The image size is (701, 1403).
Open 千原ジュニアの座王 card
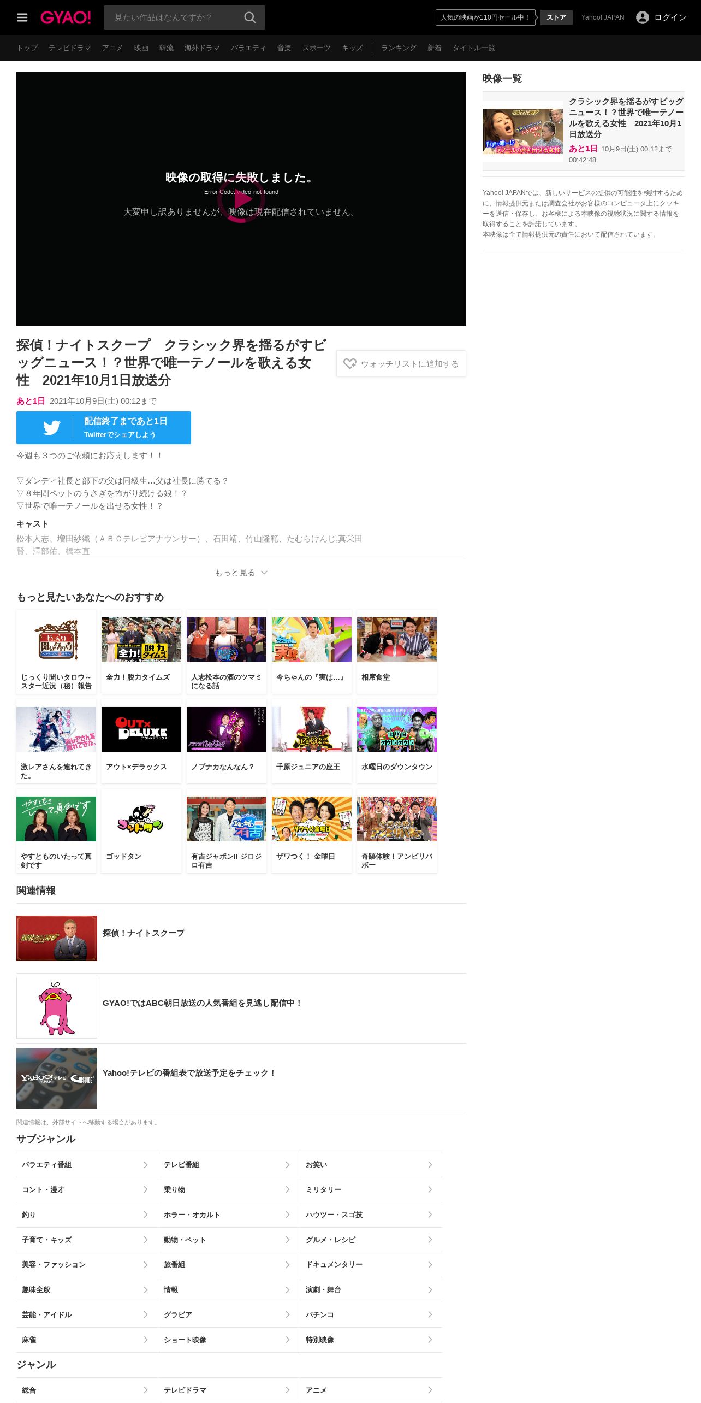(312, 741)
